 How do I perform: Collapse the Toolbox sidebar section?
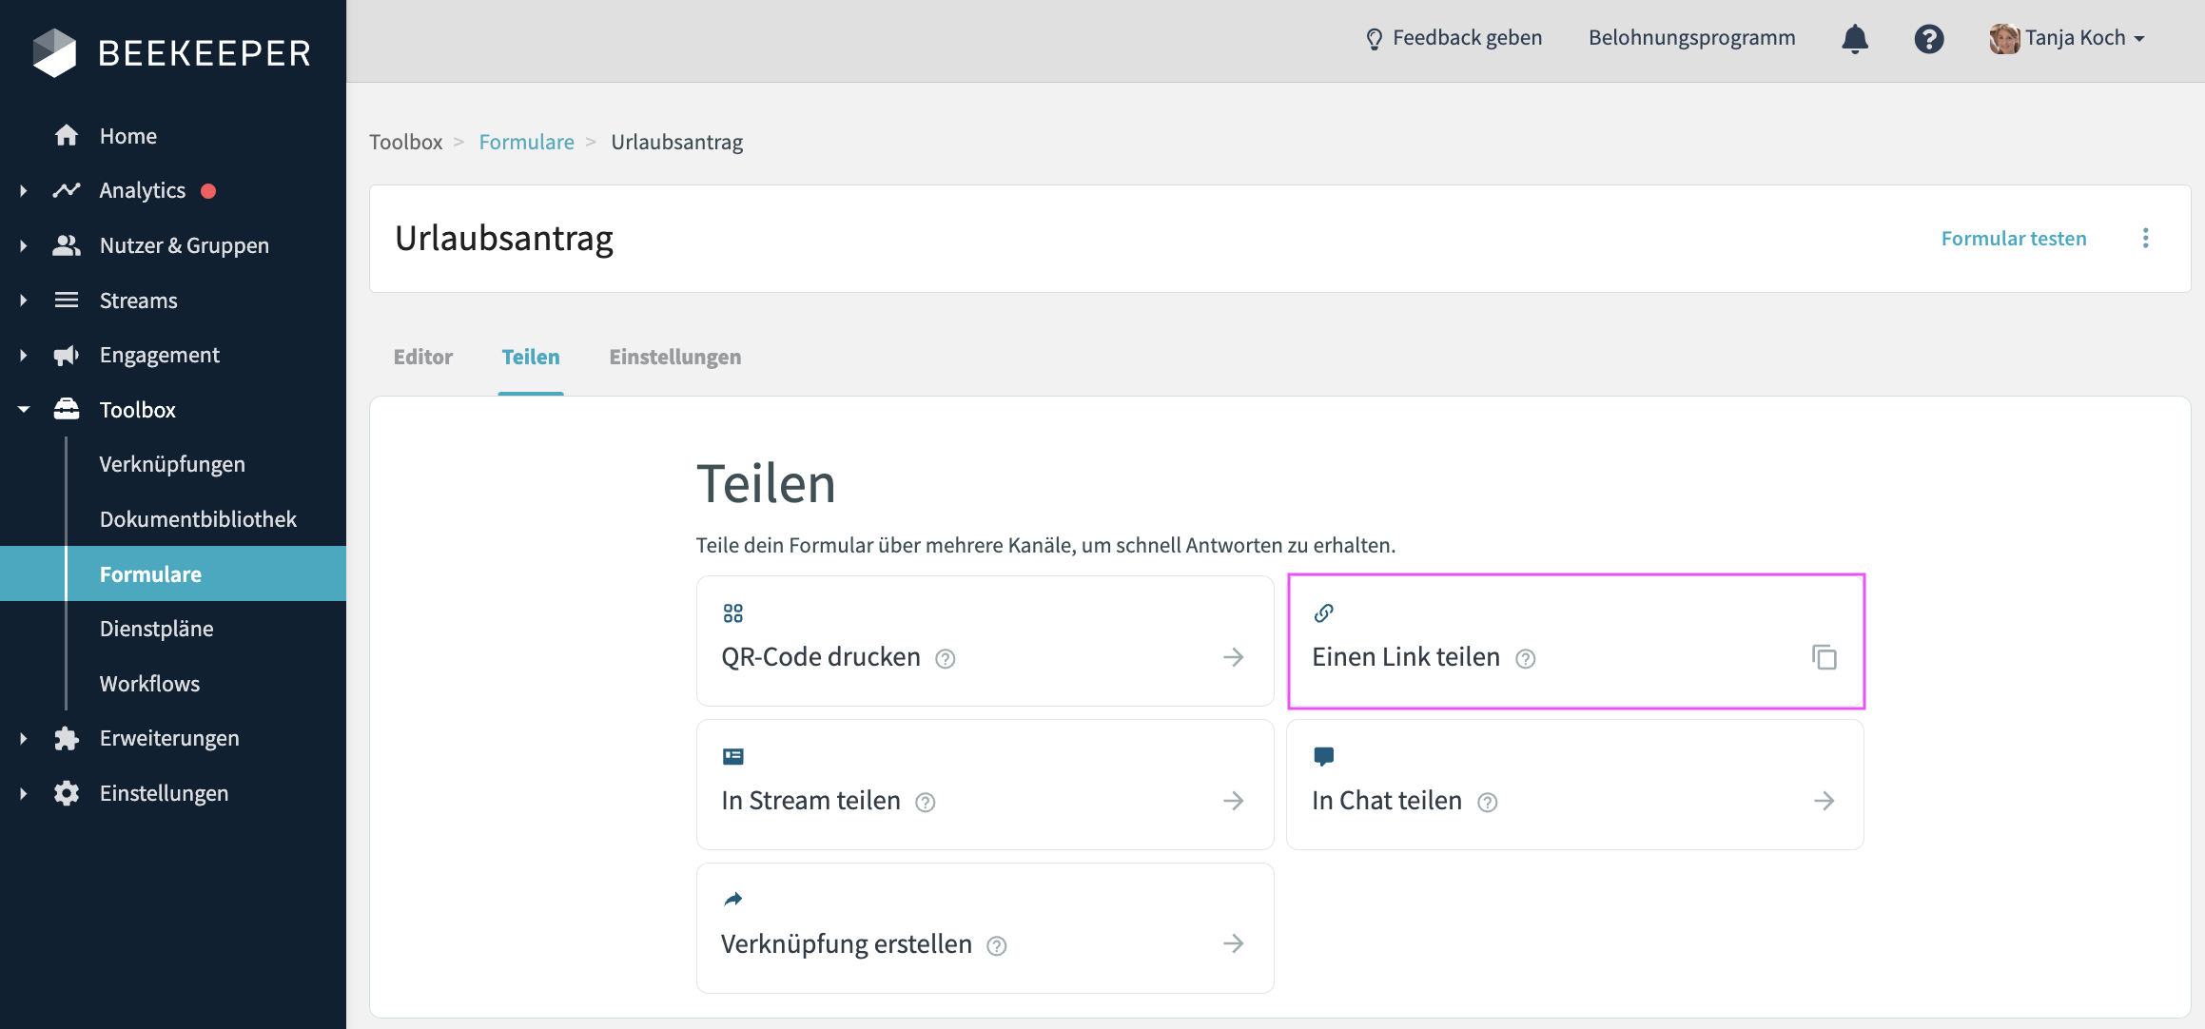(x=24, y=410)
